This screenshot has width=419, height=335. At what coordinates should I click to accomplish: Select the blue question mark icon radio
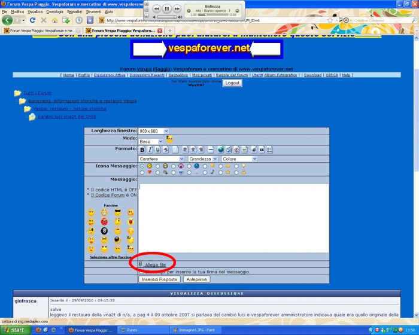(x=174, y=172)
